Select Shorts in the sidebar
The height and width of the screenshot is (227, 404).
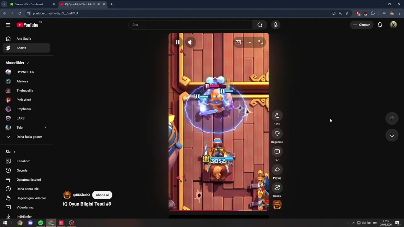point(27,48)
